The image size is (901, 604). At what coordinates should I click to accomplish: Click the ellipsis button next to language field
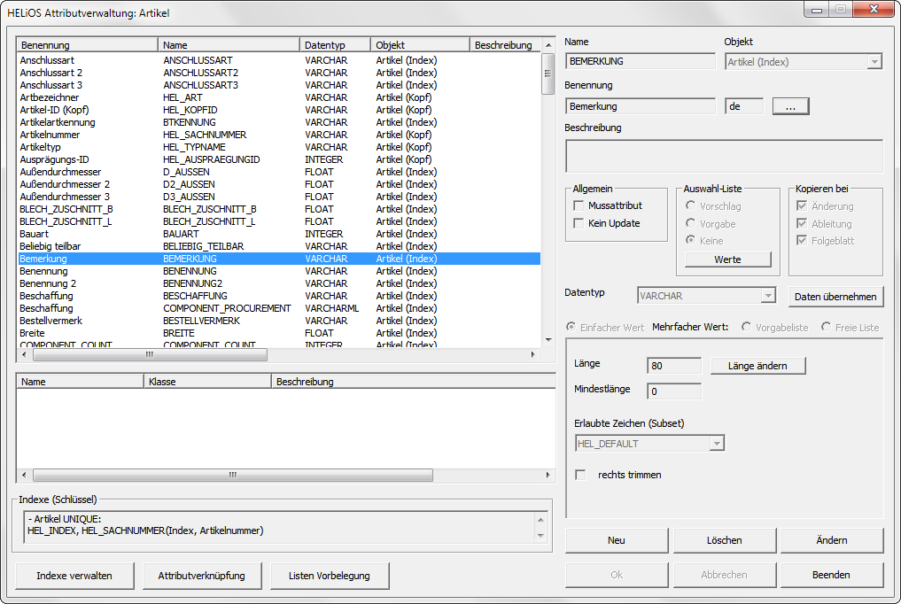coord(790,106)
